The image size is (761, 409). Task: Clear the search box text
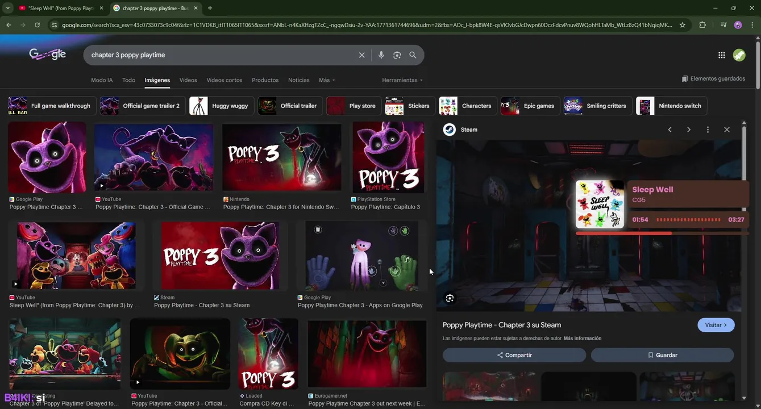click(361, 55)
